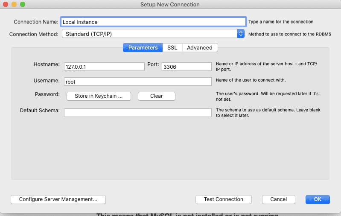The width and height of the screenshot is (341, 216).
Task: Select the Parameters tab
Action: 143,48
